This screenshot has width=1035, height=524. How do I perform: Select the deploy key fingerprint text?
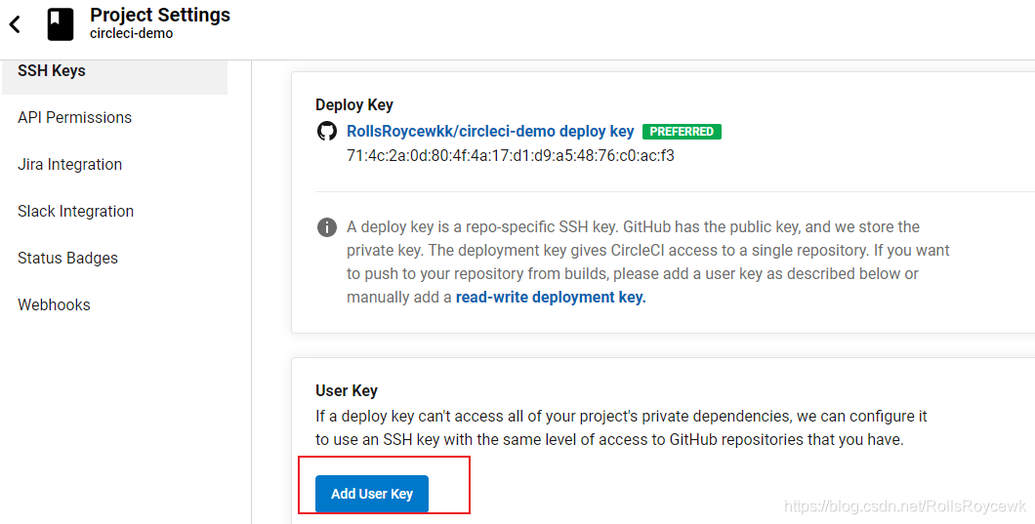point(511,156)
